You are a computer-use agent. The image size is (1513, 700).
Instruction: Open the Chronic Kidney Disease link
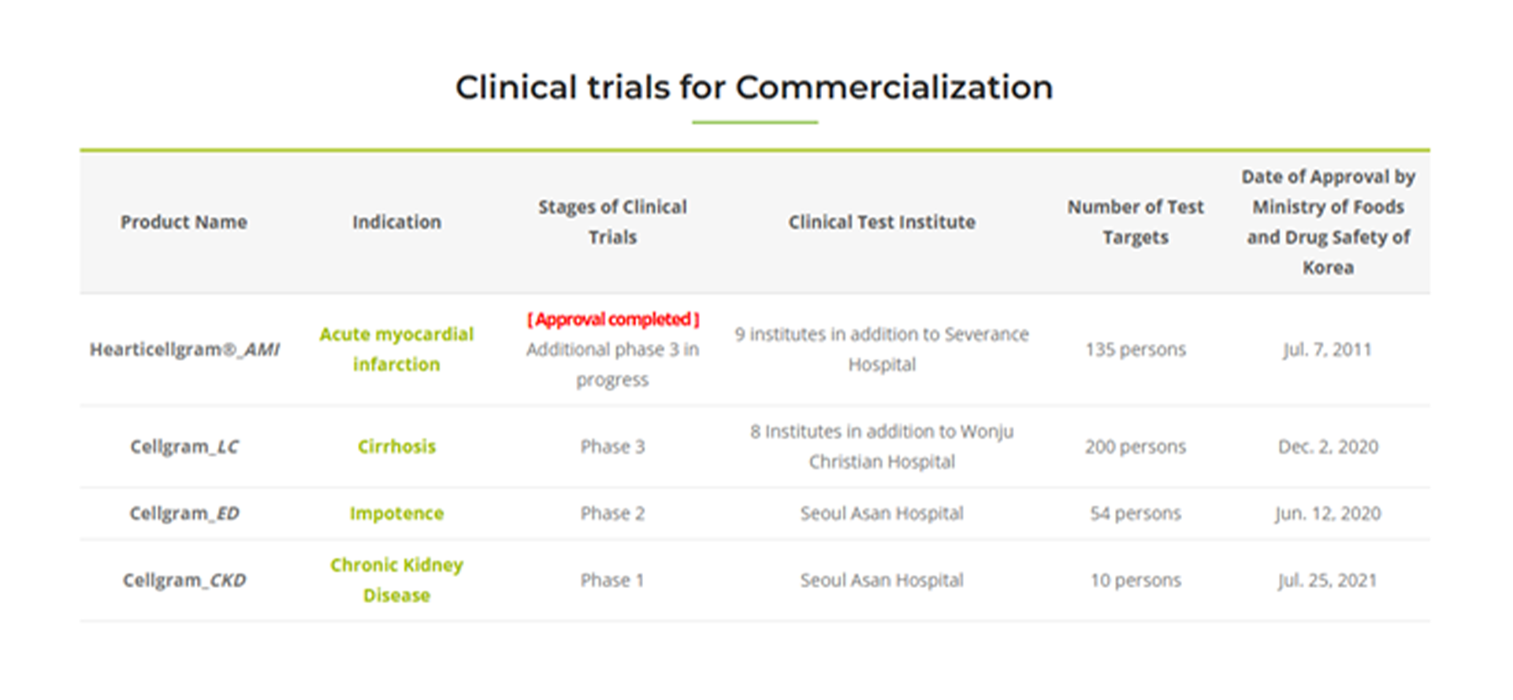tap(396, 580)
